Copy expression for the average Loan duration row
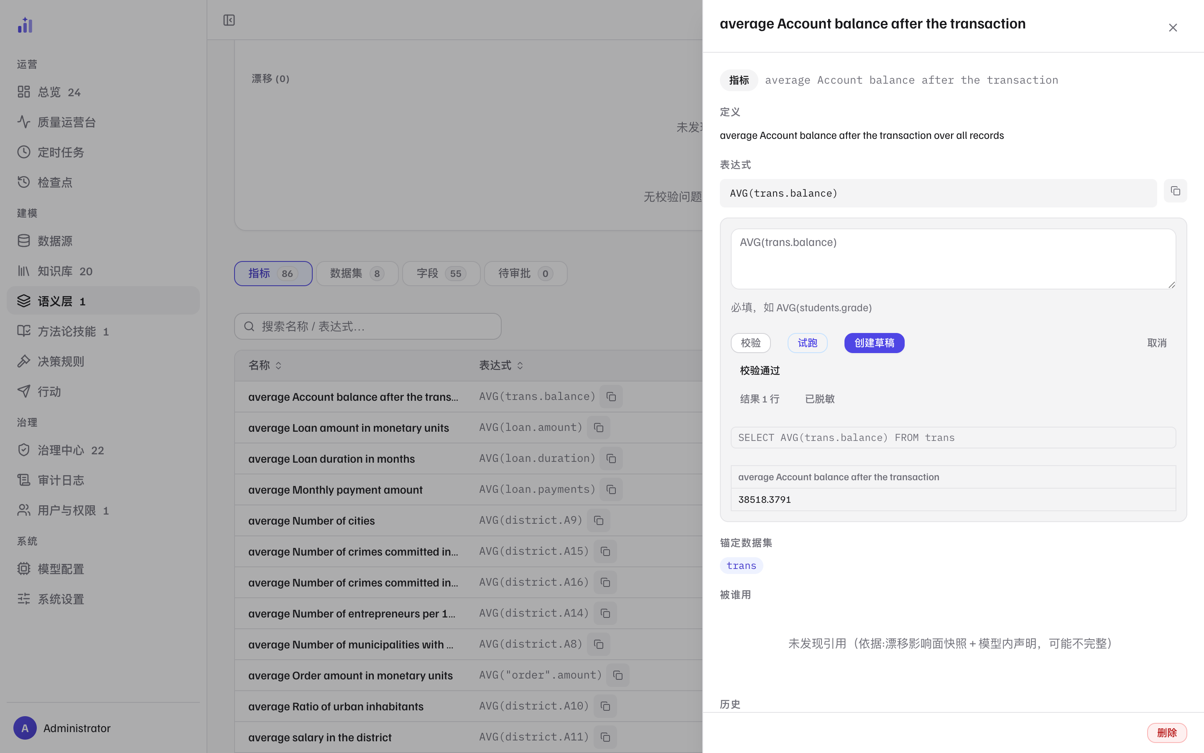The image size is (1204, 753). pos(611,458)
